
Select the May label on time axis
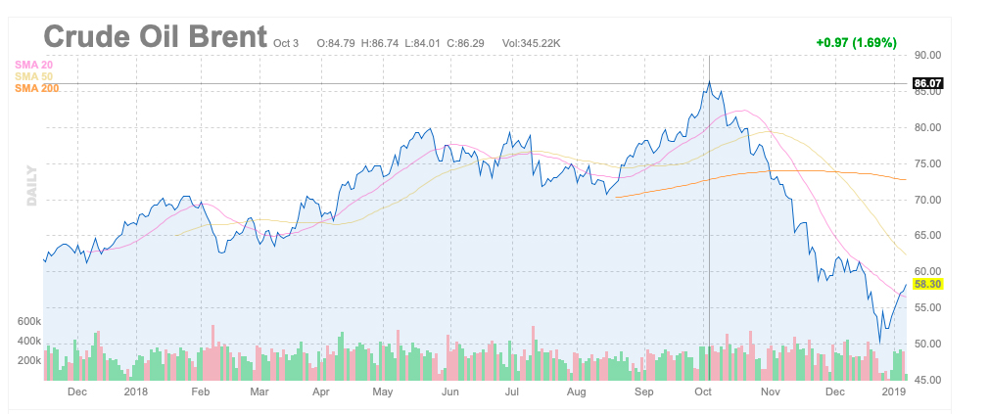pos(383,391)
